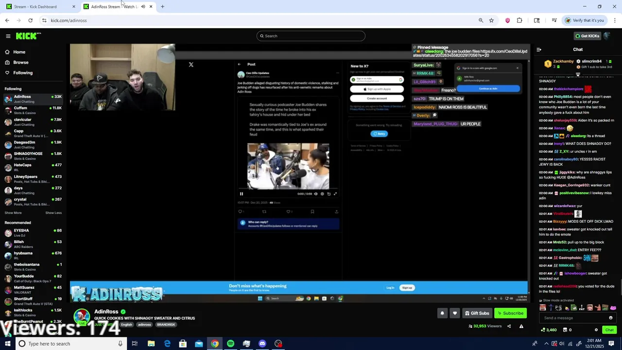This screenshot has width=622, height=350.
Task: Open Cuffem channel in sidebar
Action: [x=33, y=110]
